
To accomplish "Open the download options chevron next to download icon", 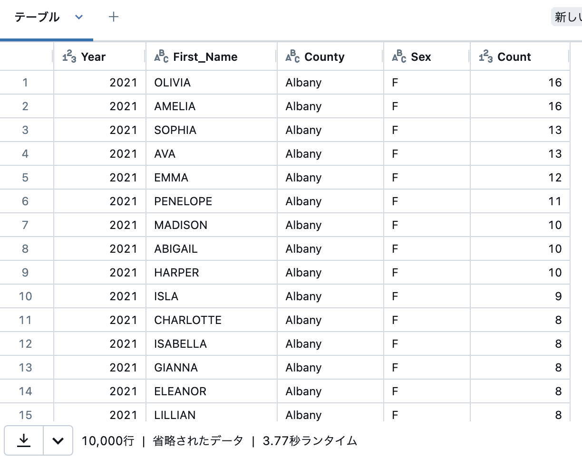I will (x=58, y=441).
